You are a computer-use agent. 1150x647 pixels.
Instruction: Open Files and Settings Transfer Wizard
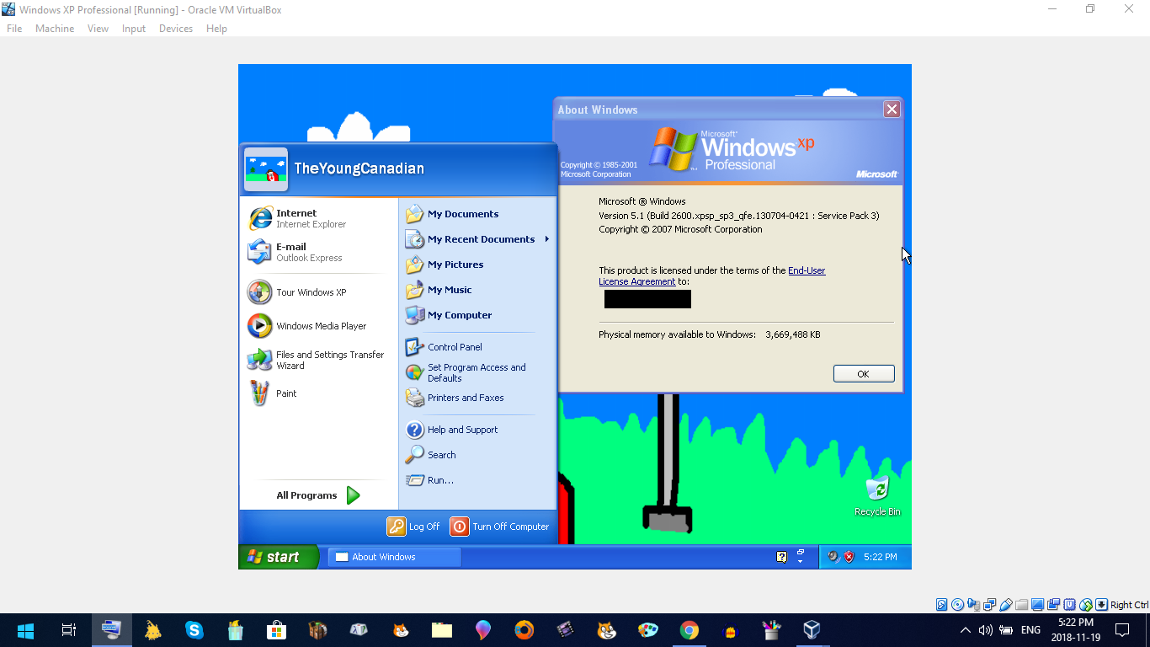point(318,360)
